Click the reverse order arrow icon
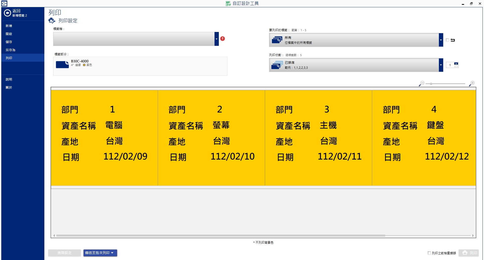The height and width of the screenshot is (260, 484). tap(453, 40)
